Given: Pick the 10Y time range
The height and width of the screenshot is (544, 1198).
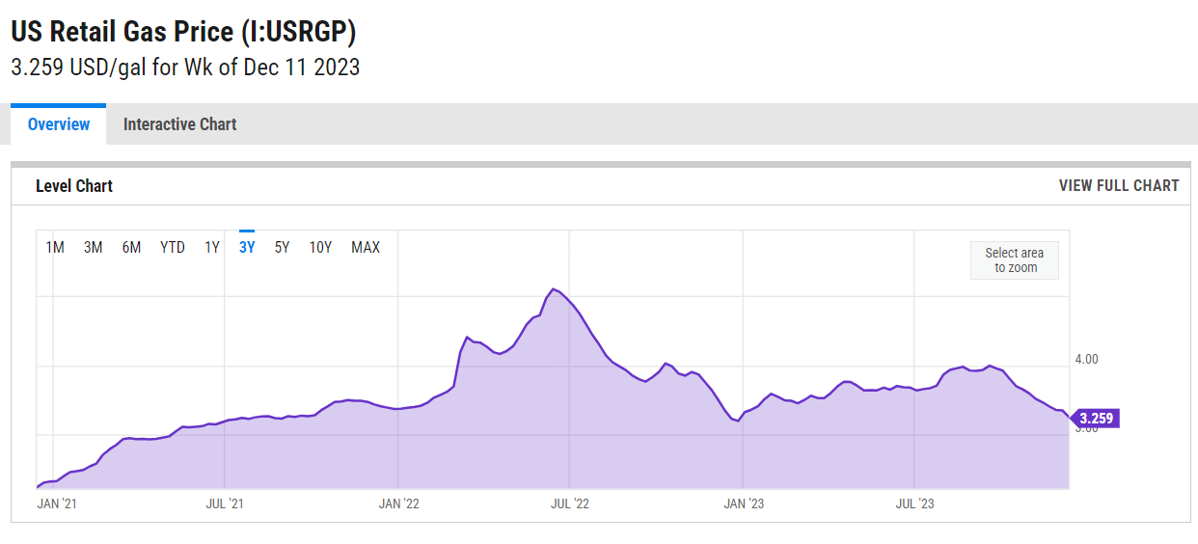Looking at the screenshot, I should pyautogui.click(x=320, y=248).
